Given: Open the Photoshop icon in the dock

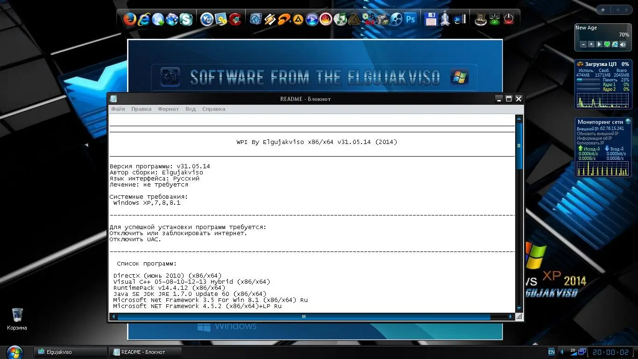Looking at the screenshot, I should click(411, 19).
